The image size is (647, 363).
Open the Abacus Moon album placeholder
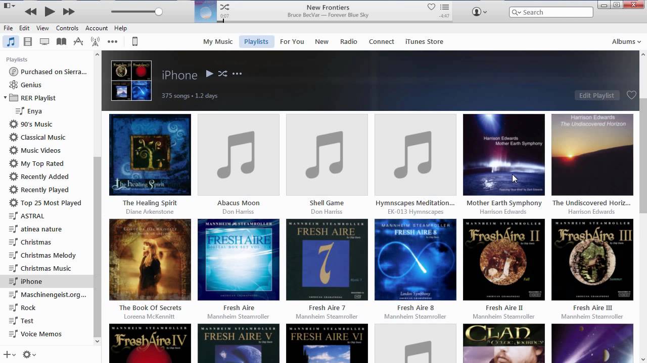[239, 155]
